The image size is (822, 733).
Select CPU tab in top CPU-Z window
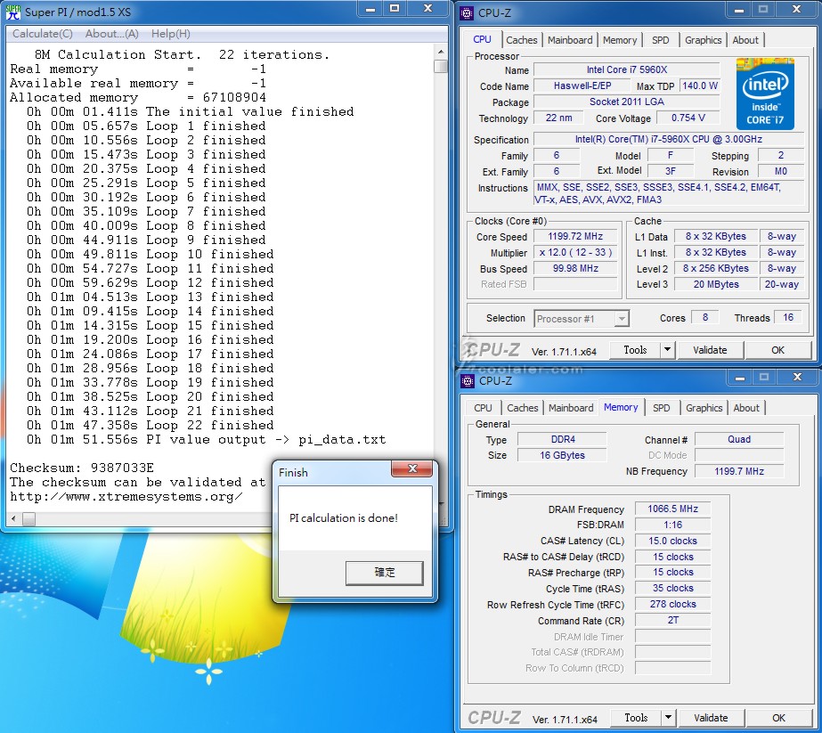[483, 39]
